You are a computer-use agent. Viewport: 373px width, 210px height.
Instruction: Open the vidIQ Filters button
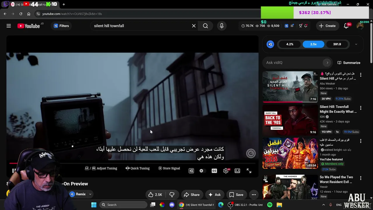pos(61,26)
